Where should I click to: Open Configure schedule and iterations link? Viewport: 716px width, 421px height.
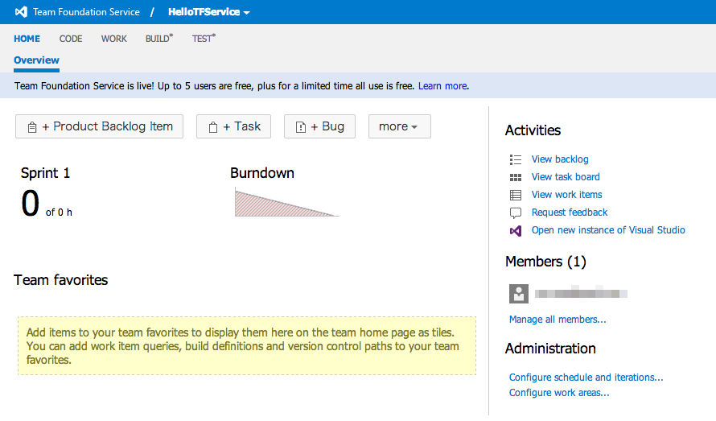(586, 377)
